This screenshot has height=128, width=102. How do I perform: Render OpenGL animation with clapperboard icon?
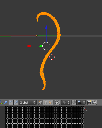pos(94,102)
